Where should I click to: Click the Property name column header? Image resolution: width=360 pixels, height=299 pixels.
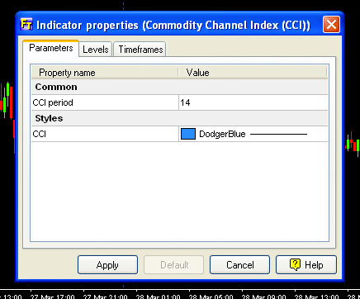click(105, 73)
